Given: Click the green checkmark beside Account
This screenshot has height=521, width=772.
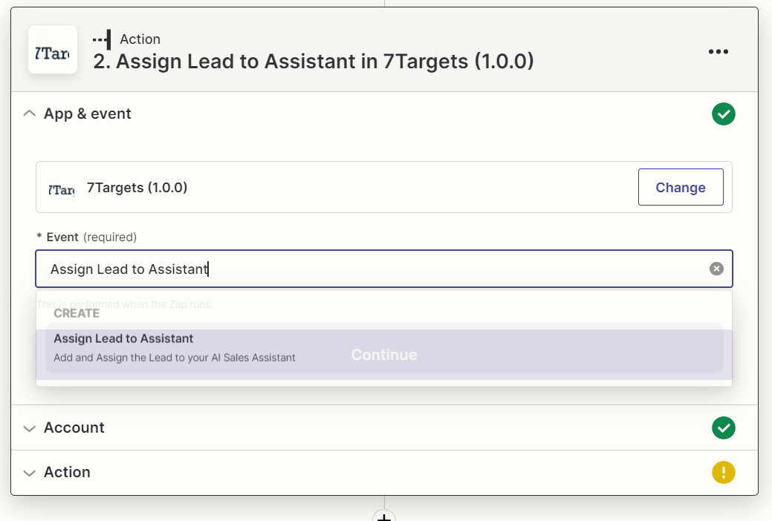Looking at the screenshot, I should click(723, 427).
